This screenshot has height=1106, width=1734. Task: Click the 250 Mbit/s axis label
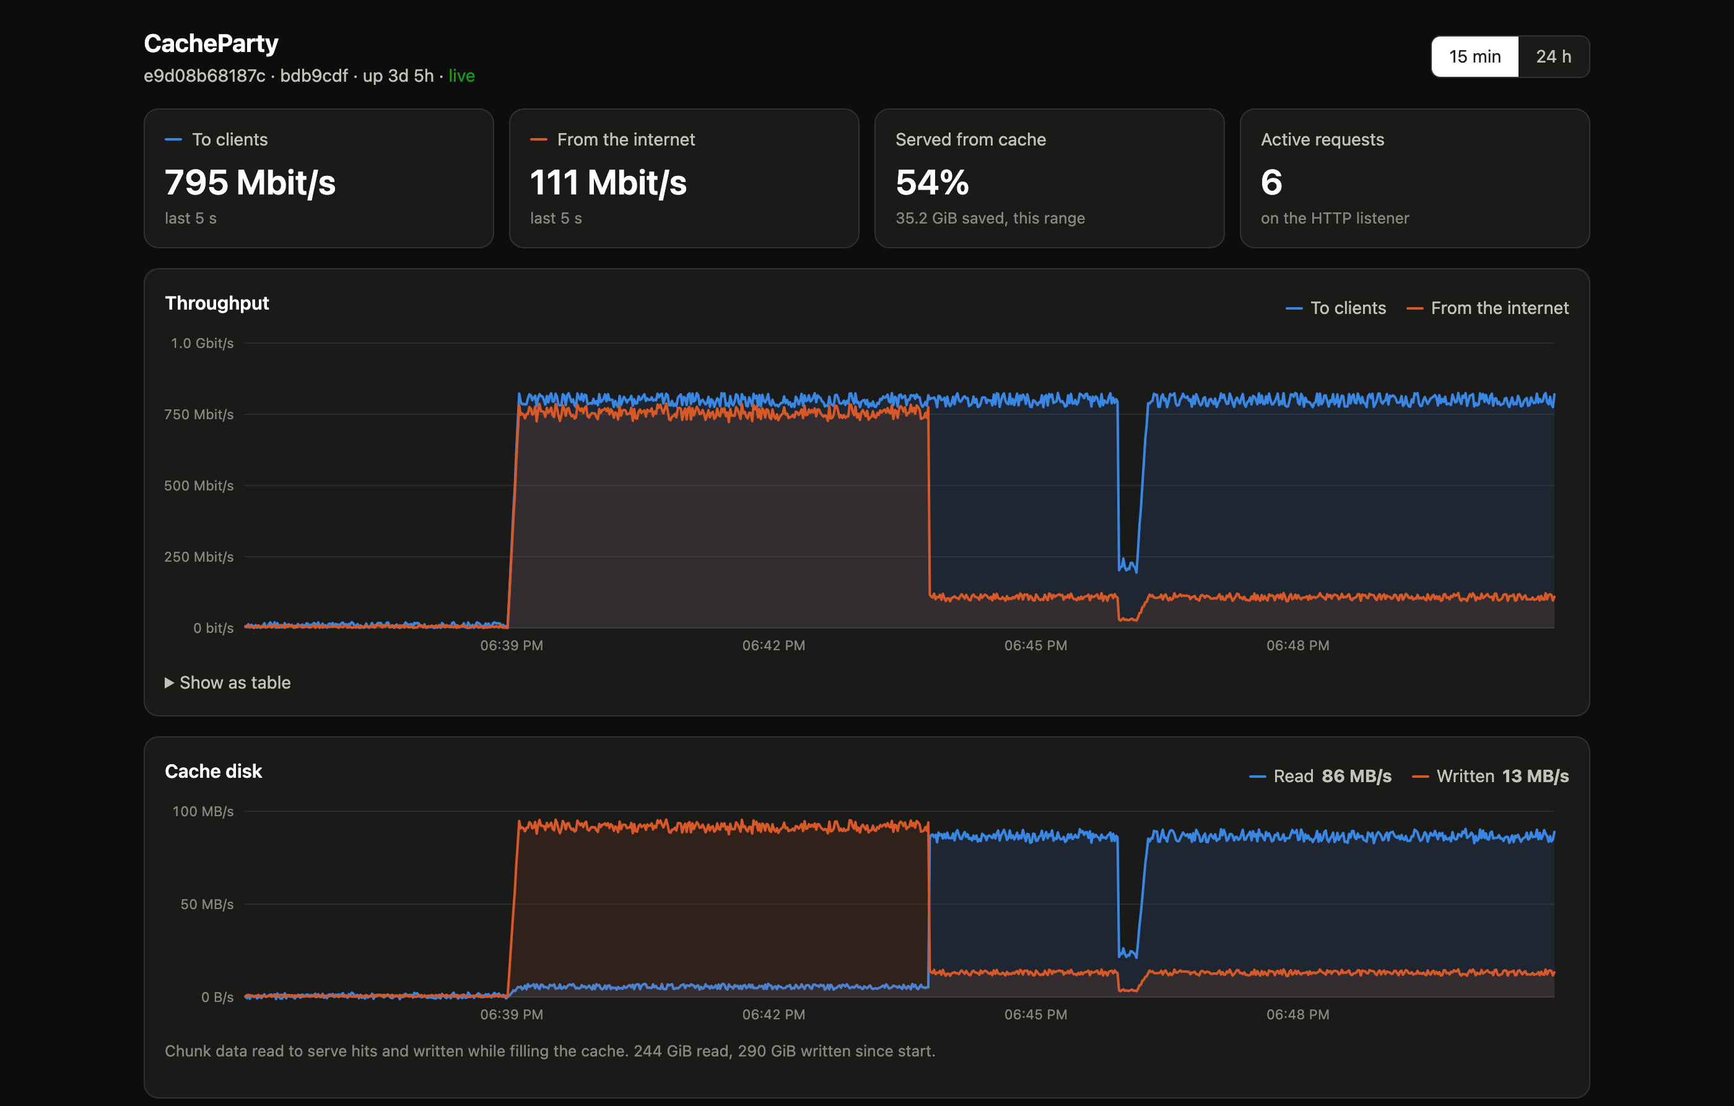pos(199,557)
